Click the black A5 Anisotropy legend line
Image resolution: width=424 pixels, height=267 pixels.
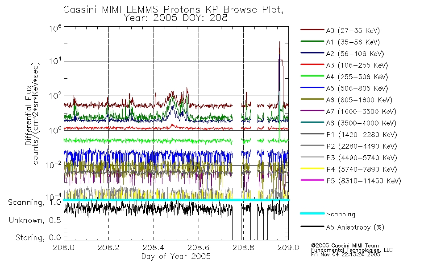click(312, 226)
